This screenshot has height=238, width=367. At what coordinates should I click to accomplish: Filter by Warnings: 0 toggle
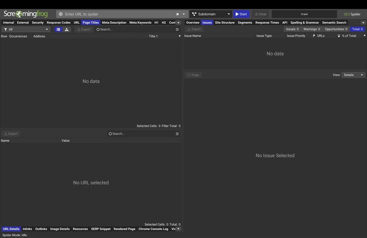pyautogui.click(x=312, y=29)
